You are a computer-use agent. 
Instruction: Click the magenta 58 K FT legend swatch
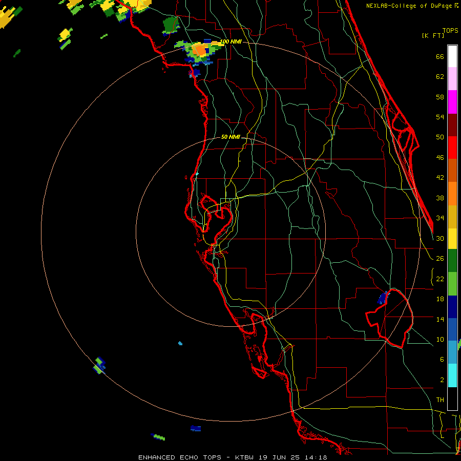pos(452,102)
